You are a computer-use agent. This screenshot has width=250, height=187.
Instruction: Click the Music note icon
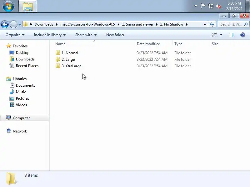pos(12,92)
